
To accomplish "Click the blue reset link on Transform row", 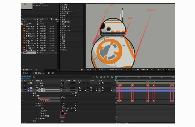I will point(62,121).
